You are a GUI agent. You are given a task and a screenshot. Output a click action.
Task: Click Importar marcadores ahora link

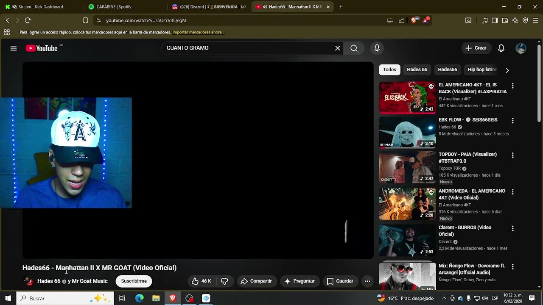point(198,32)
